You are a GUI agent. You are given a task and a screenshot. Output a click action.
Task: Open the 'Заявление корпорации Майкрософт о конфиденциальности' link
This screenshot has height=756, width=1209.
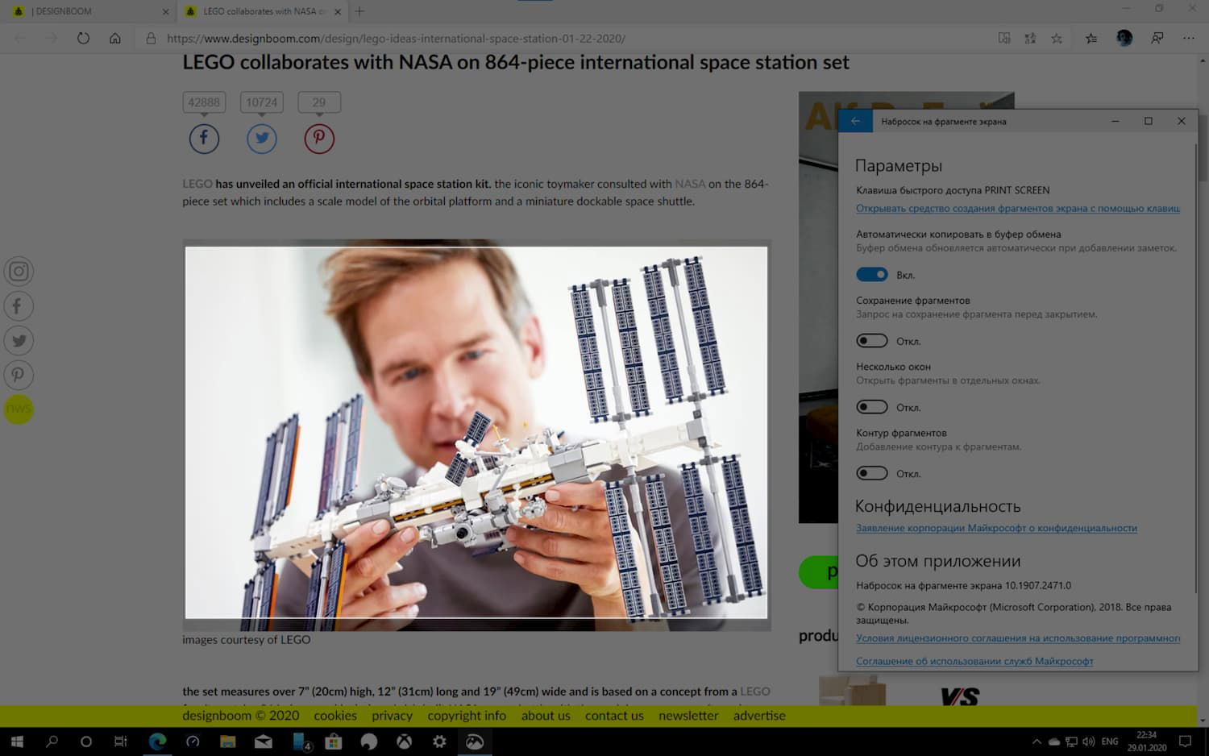click(996, 529)
